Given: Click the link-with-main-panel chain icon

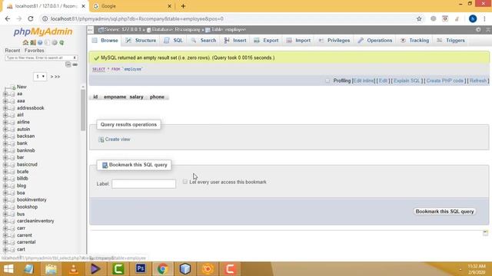Looking at the screenshot, I should (x=75, y=64).
